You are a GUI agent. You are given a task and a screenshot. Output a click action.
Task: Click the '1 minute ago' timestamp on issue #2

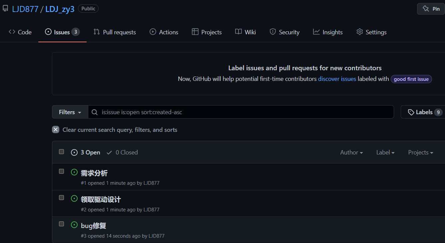click(121, 210)
